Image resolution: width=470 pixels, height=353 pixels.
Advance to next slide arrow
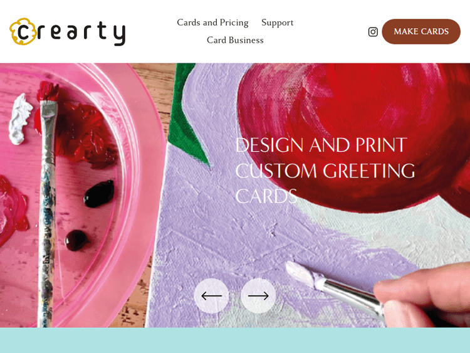click(x=258, y=296)
